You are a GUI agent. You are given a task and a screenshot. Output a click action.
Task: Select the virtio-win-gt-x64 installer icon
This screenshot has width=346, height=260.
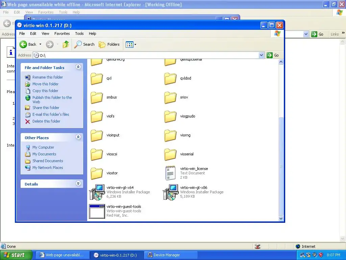tap(97, 192)
